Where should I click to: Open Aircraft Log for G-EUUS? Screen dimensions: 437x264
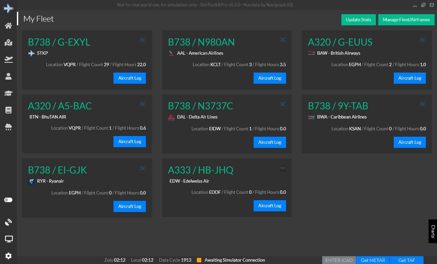410,78
